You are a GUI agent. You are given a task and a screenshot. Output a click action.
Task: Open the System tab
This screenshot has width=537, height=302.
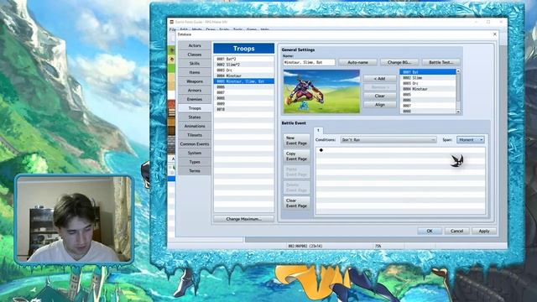click(194, 153)
